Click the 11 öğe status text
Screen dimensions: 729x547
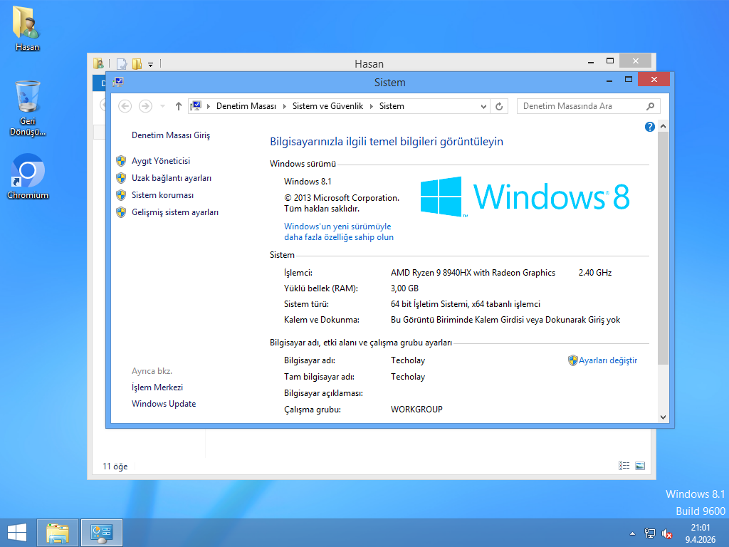click(x=115, y=467)
